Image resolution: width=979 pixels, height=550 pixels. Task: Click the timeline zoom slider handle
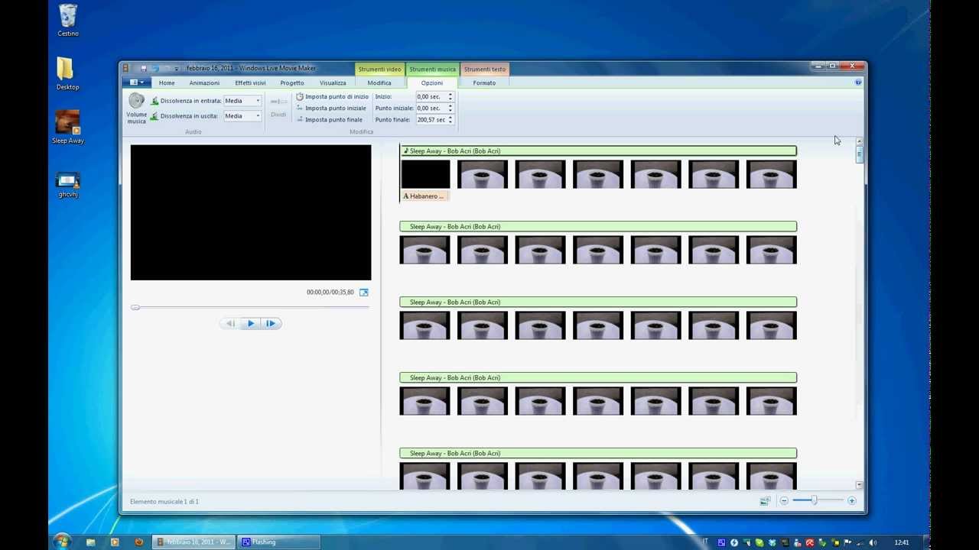coord(814,500)
